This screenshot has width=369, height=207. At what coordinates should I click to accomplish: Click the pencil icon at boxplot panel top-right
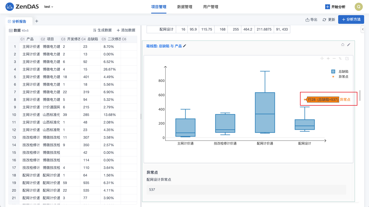click(x=349, y=45)
